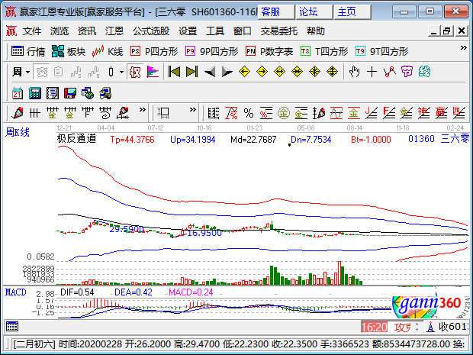The width and height of the screenshot is (473, 355).
Task: Select the red pencil drawing tool
Action: tap(18, 113)
